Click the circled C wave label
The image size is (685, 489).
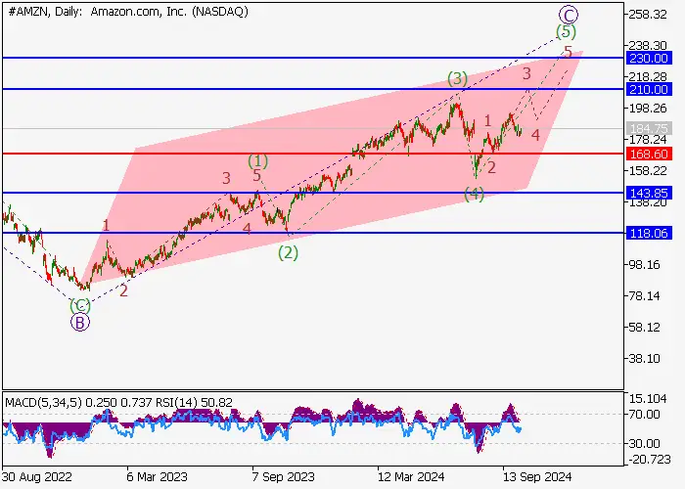(569, 16)
